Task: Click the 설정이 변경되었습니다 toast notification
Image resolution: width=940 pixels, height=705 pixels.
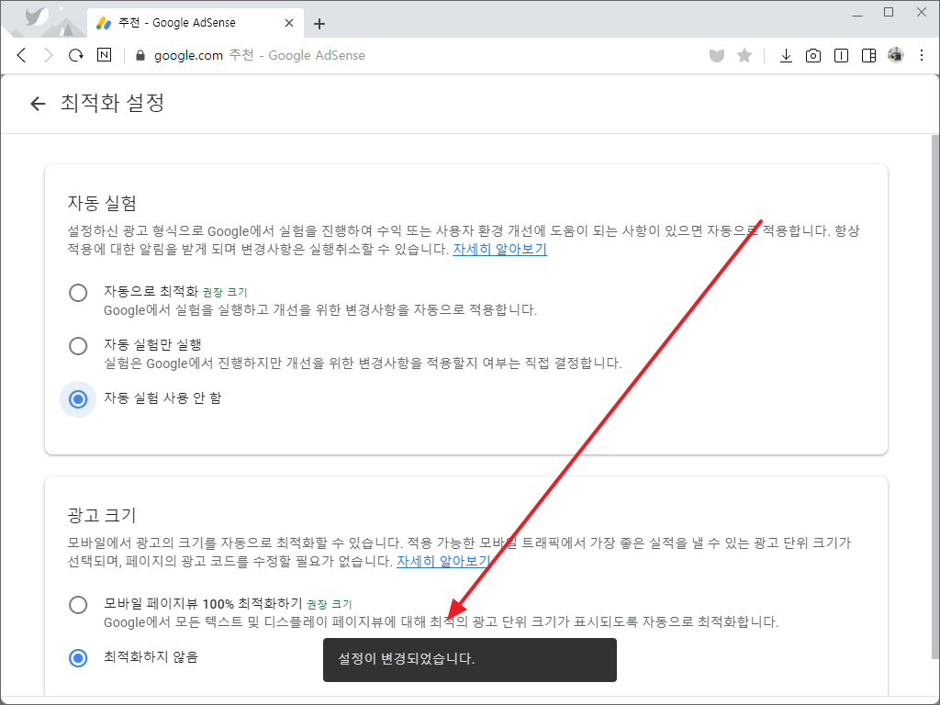Action: pos(469,659)
